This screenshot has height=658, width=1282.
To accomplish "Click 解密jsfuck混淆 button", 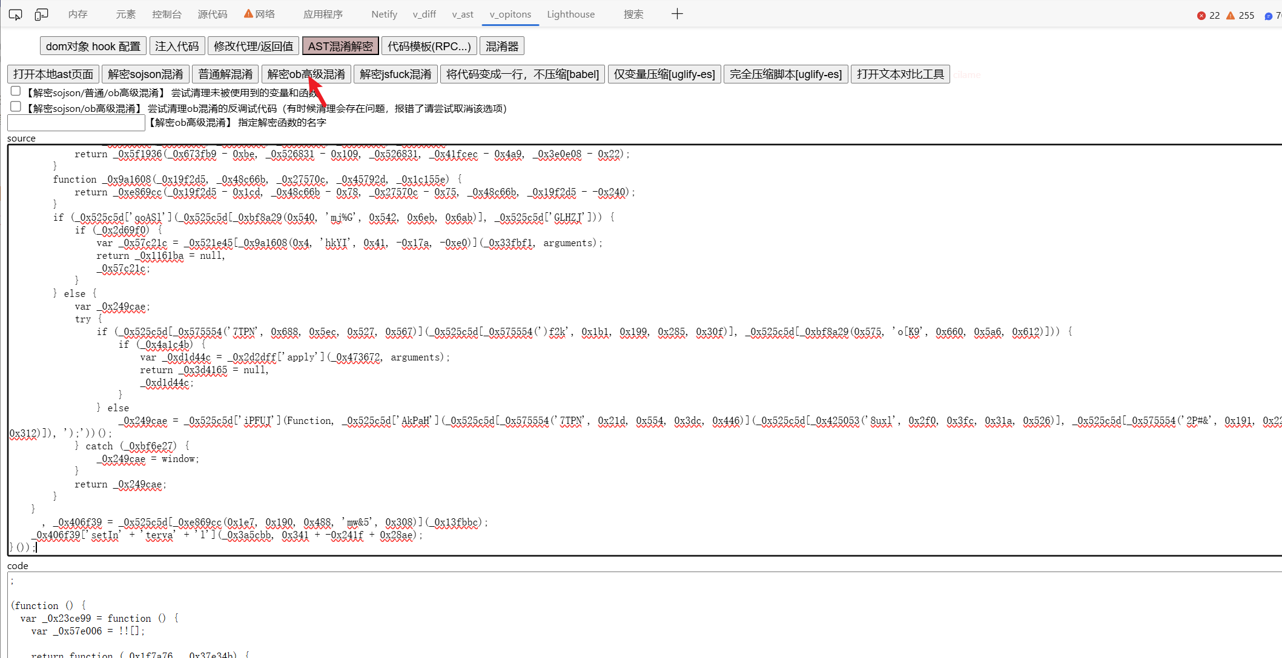I will [x=395, y=74].
